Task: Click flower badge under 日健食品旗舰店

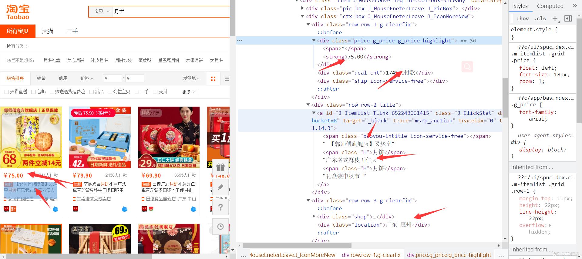Action: pos(151,209)
